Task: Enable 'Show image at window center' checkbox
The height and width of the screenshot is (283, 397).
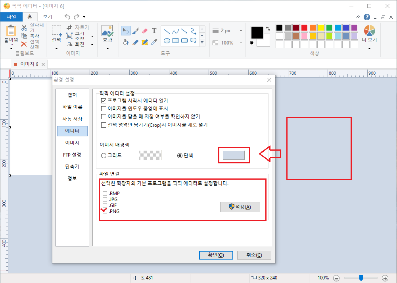Action: point(104,109)
